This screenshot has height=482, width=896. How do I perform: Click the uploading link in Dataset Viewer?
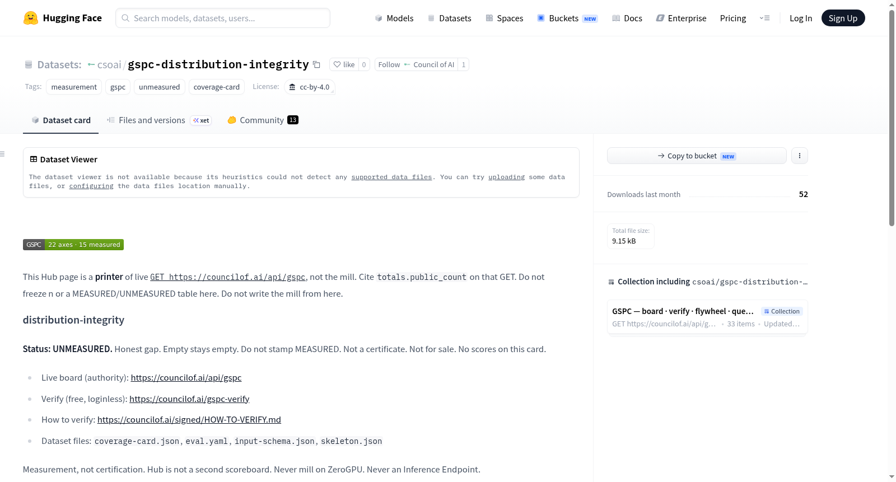pos(506,177)
